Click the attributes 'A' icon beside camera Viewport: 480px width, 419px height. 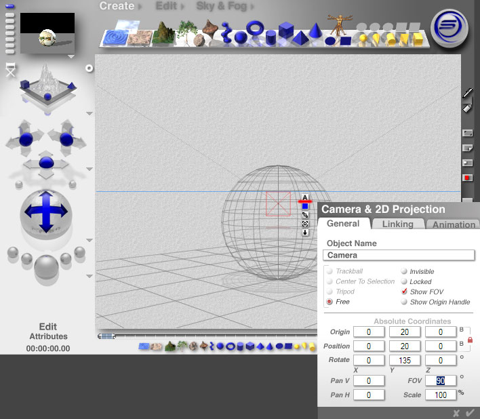click(x=305, y=198)
